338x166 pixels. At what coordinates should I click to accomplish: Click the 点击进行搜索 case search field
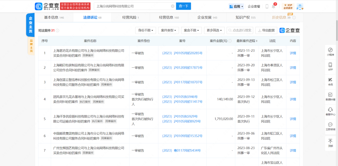pos(240,30)
